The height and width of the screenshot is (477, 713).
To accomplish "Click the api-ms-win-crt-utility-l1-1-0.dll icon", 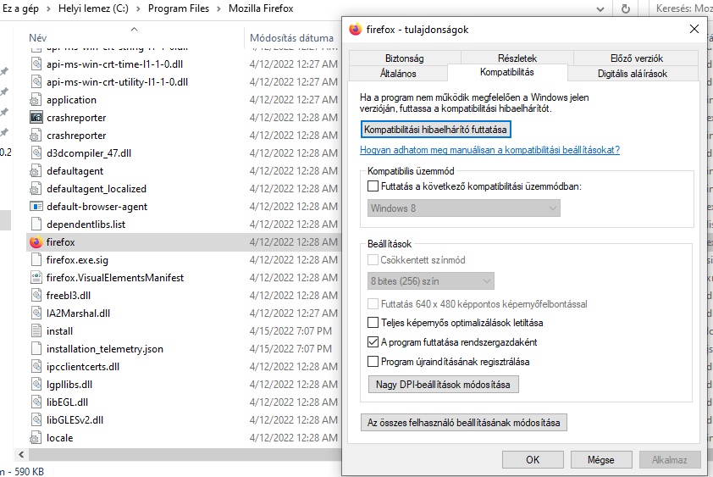I will point(36,82).
